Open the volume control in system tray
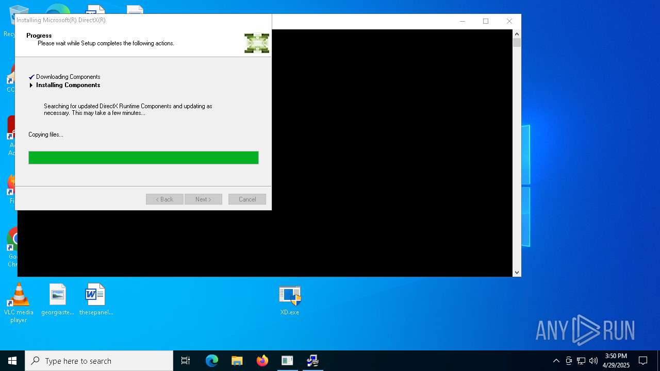The image size is (660, 371). (593, 361)
